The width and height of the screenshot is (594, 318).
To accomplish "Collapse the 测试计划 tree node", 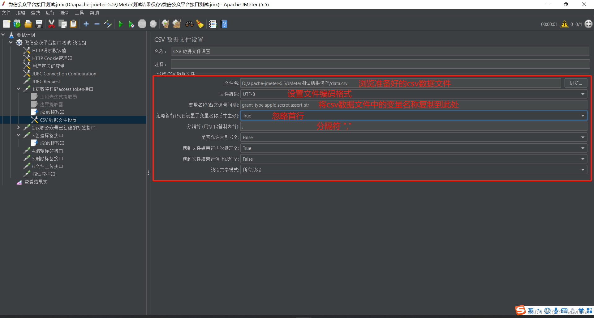I will 3,35.
